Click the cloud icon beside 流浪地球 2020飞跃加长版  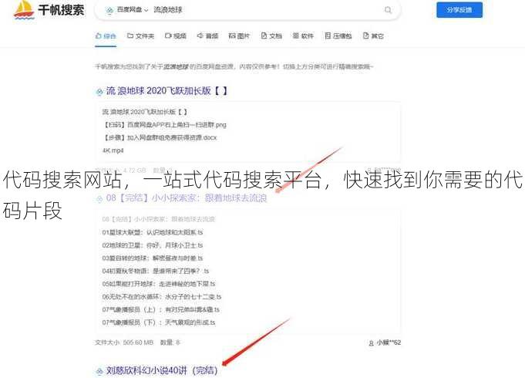click(x=99, y=92)
